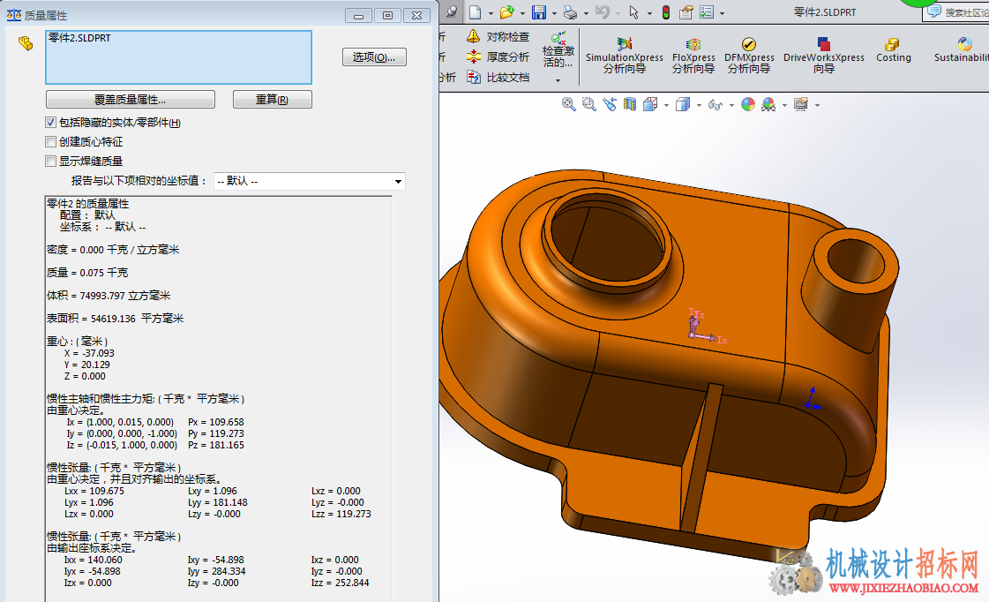Click the Save floppy disk icon
Image resolution: width=989 pixels, height=602 pixels.
(539, 12)
